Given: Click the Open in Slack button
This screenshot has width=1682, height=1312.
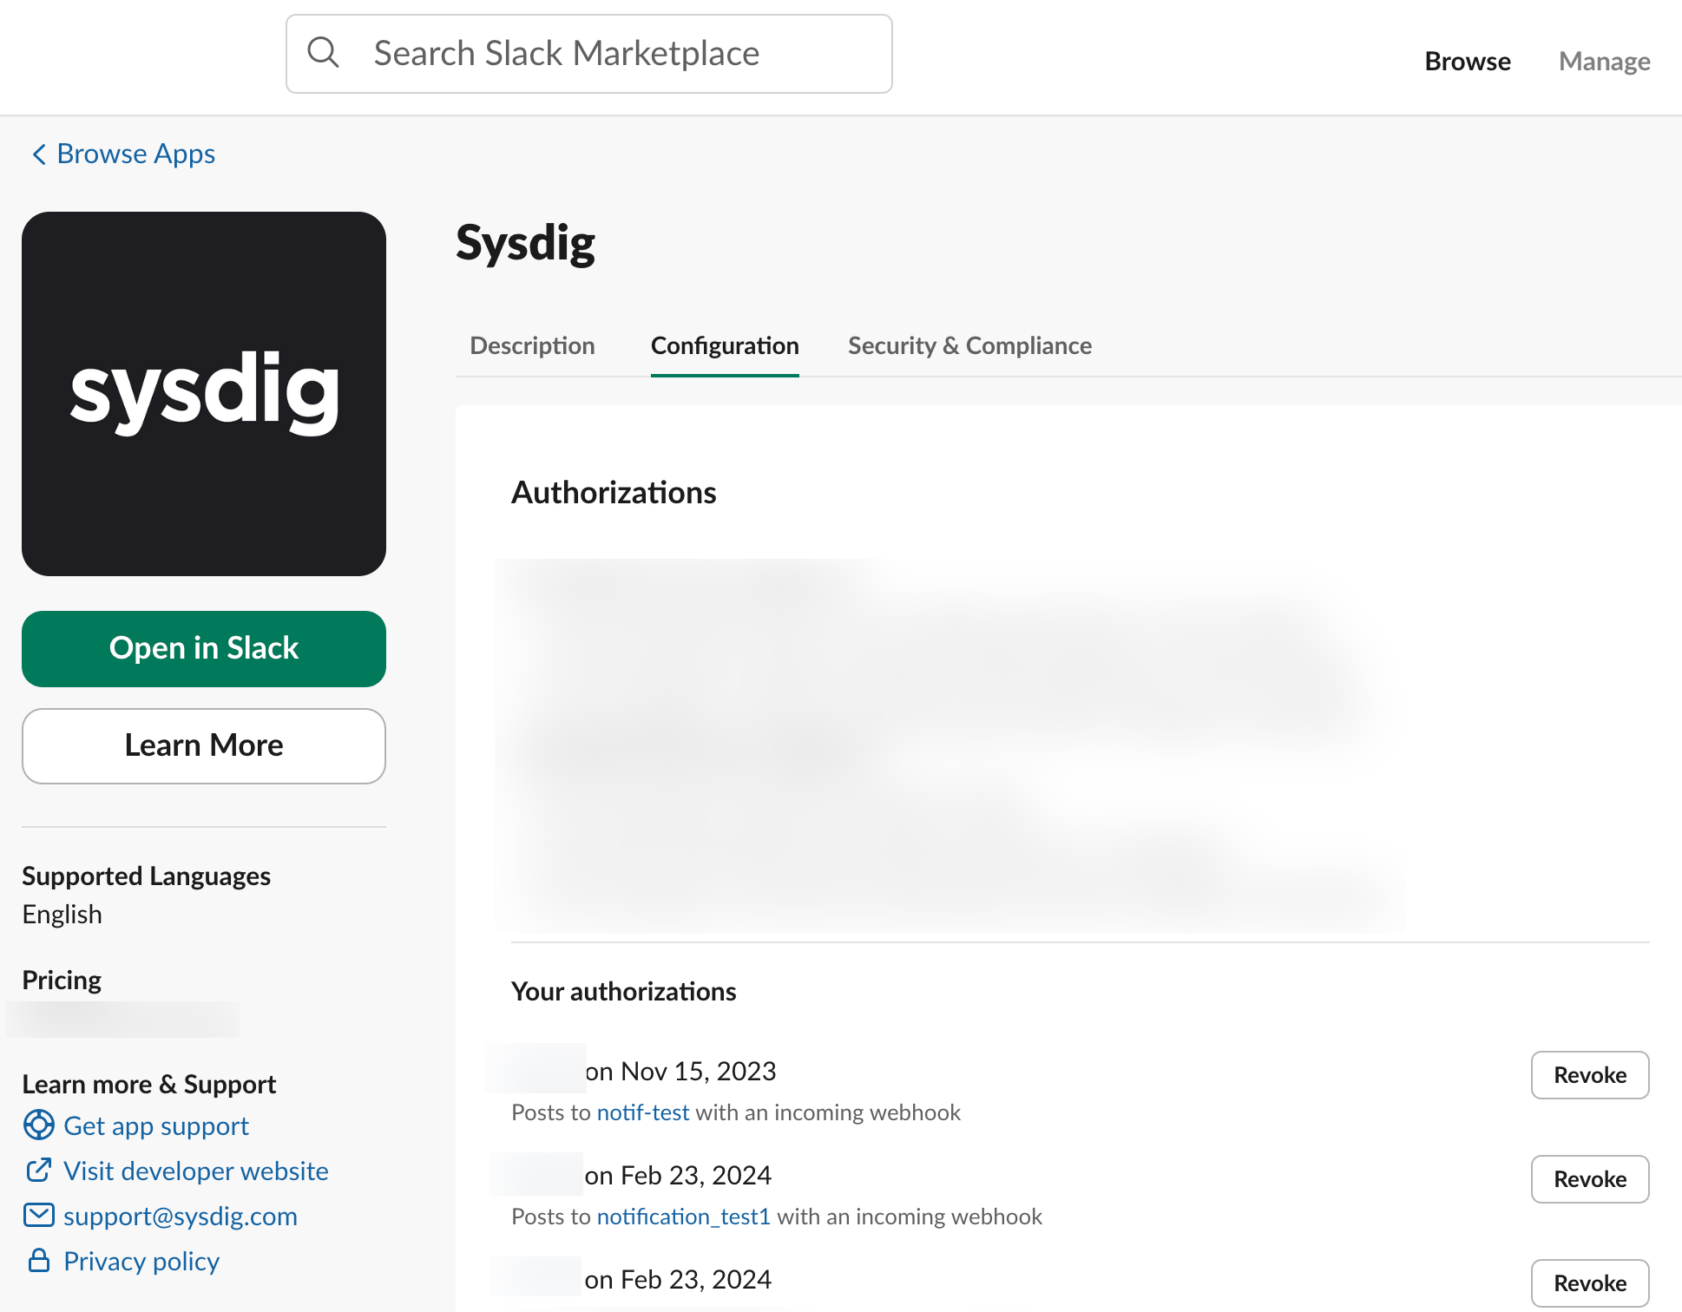Looking at the screenshot, I should click(x=204, y=649).
